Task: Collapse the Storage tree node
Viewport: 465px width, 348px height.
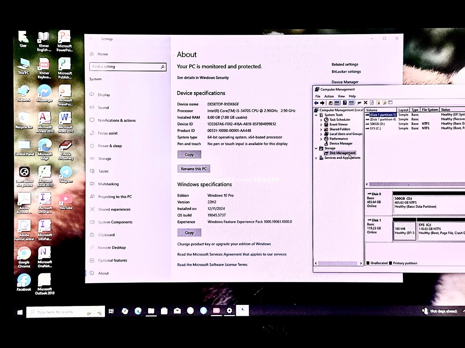Action: pos(316,148)
